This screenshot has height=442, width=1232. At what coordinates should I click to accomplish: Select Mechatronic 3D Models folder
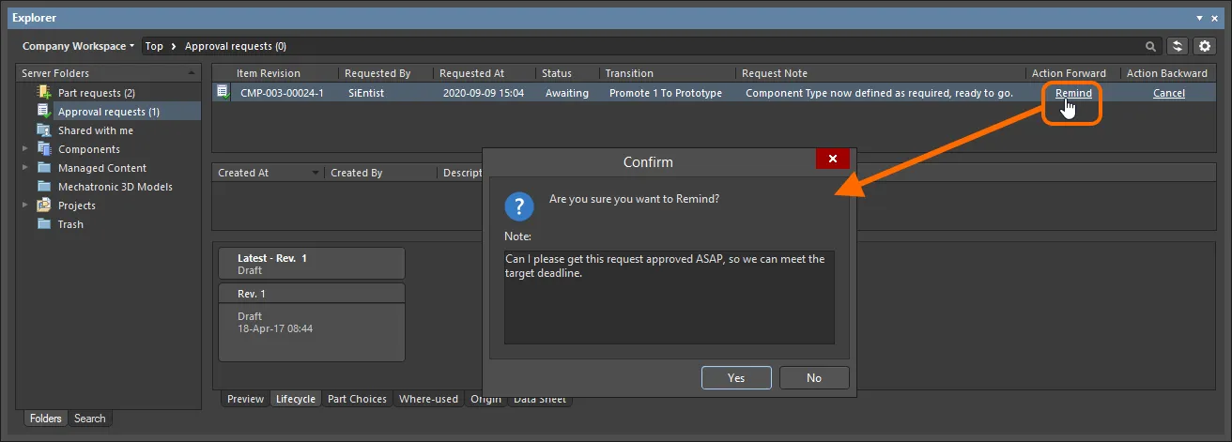[115, 187]
